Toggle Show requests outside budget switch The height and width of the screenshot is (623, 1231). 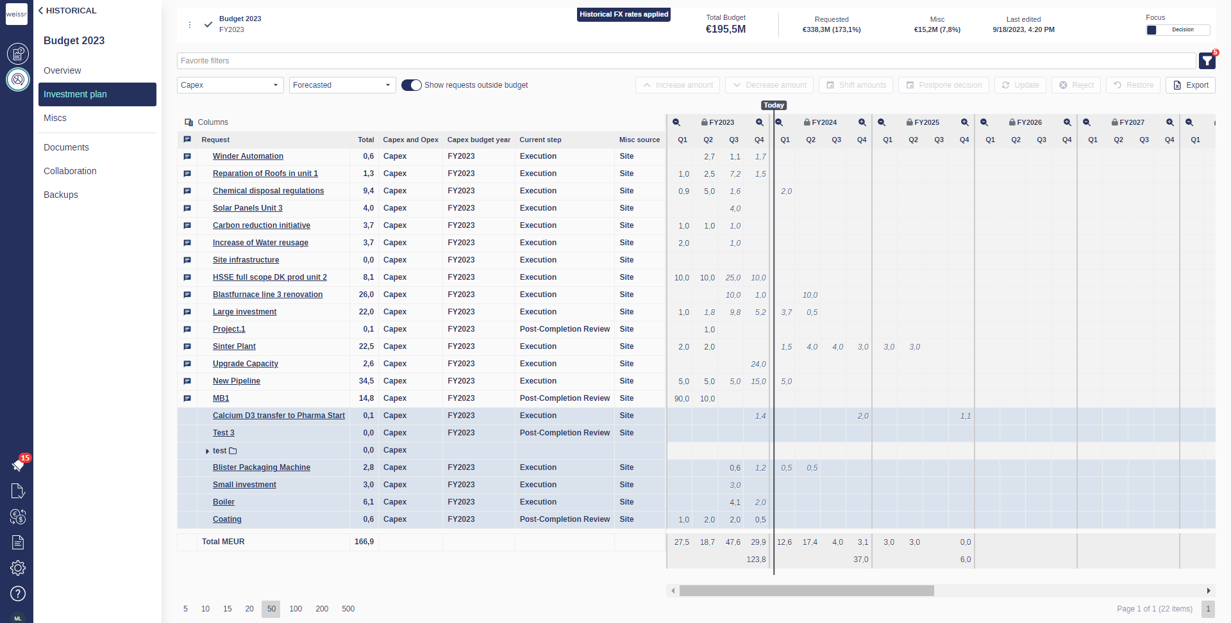(412, 85)
